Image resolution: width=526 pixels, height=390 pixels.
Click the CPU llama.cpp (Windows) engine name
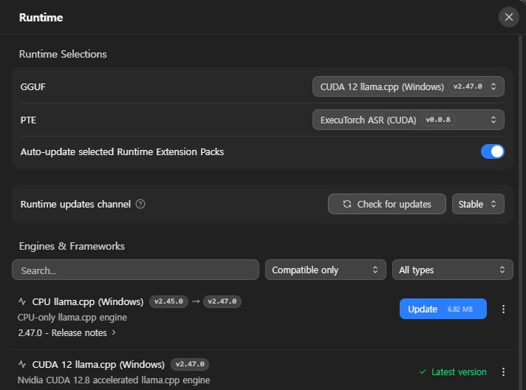pyautogui.click(x=88, y=302)
